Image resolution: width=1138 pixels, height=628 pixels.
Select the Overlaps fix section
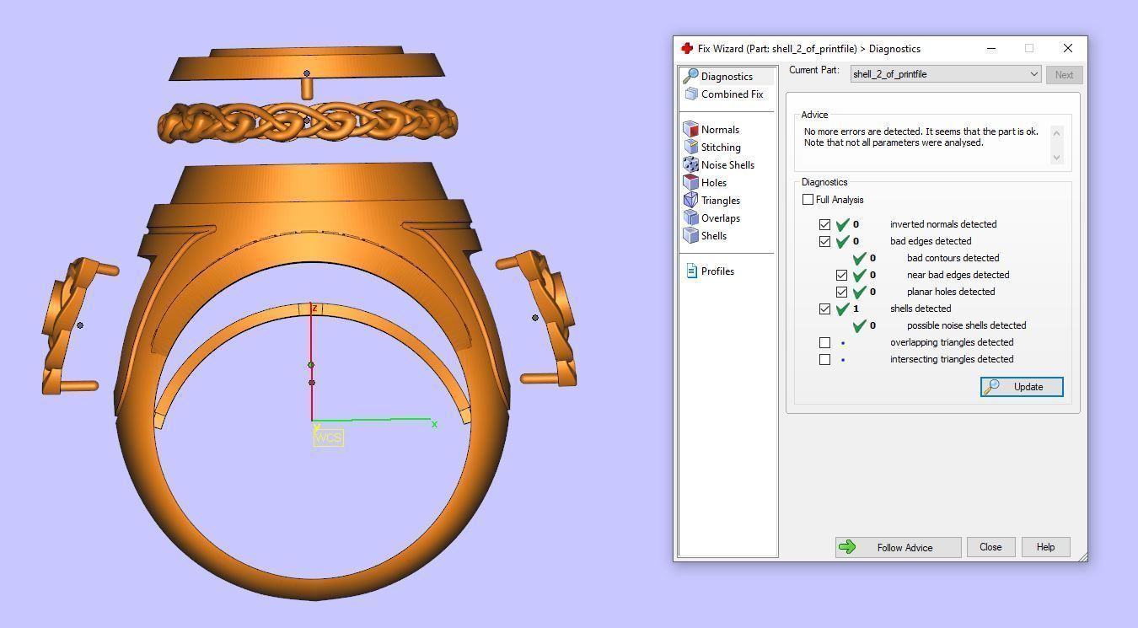click(712, 218)
